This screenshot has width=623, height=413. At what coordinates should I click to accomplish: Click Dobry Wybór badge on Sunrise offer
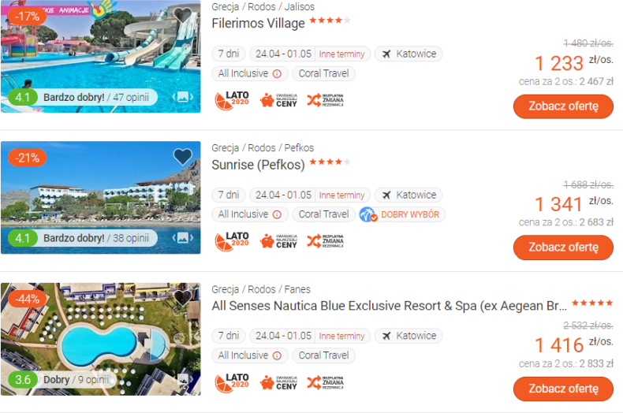(401, 214)
